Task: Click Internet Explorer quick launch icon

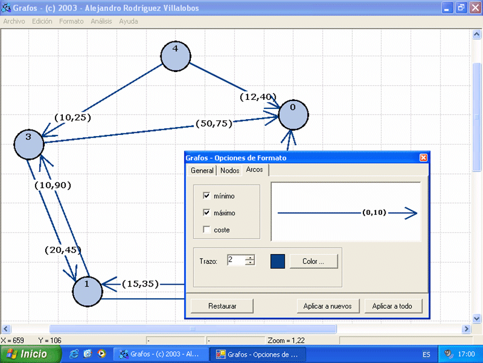Action: coord(74,354)
